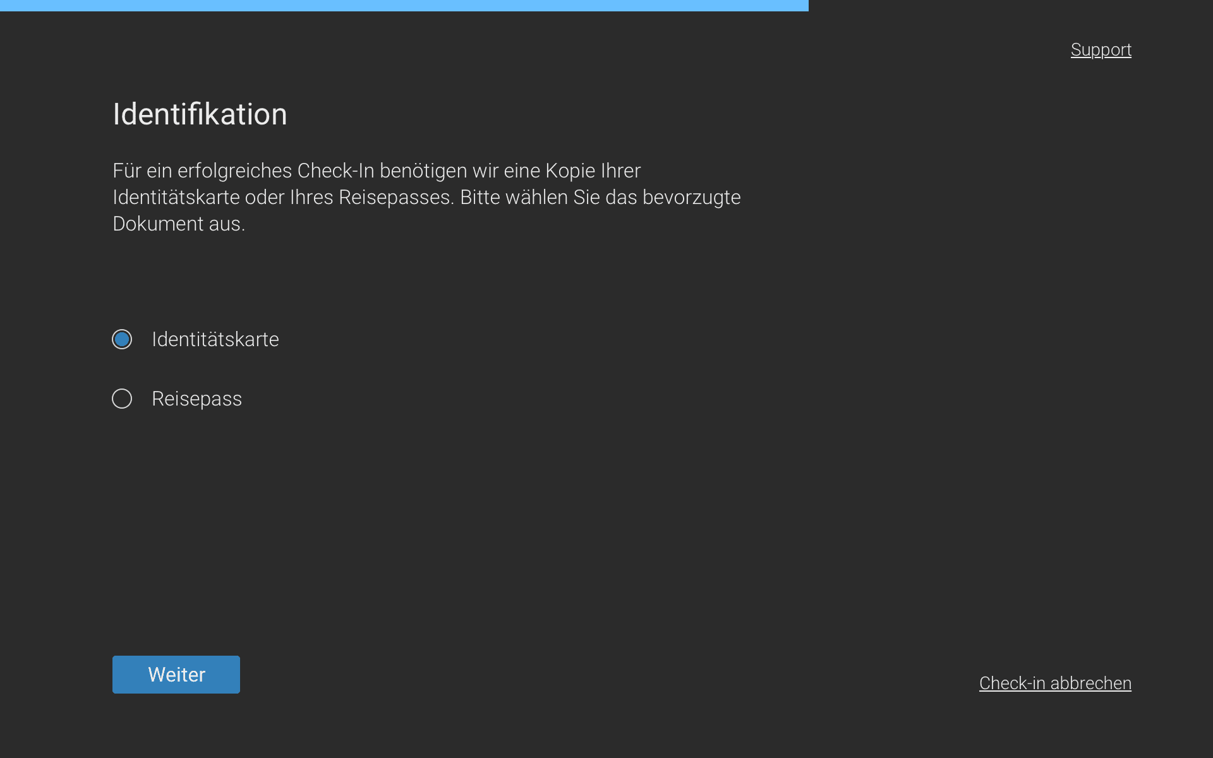Click the word Identitätskarte in description text
The height and width of the screenshot is (758, 1213).
pos(176,198)
